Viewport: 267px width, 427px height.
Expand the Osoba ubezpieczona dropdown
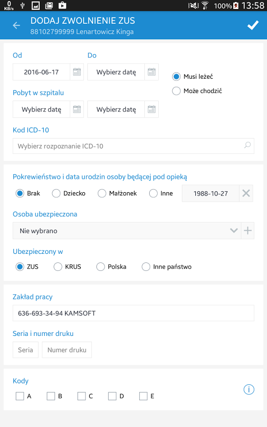[x=127, y=231]
